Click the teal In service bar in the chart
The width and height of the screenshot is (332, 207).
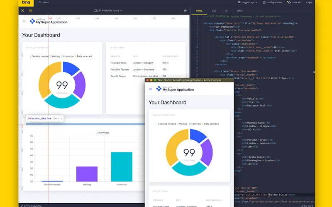coord(122,166)
